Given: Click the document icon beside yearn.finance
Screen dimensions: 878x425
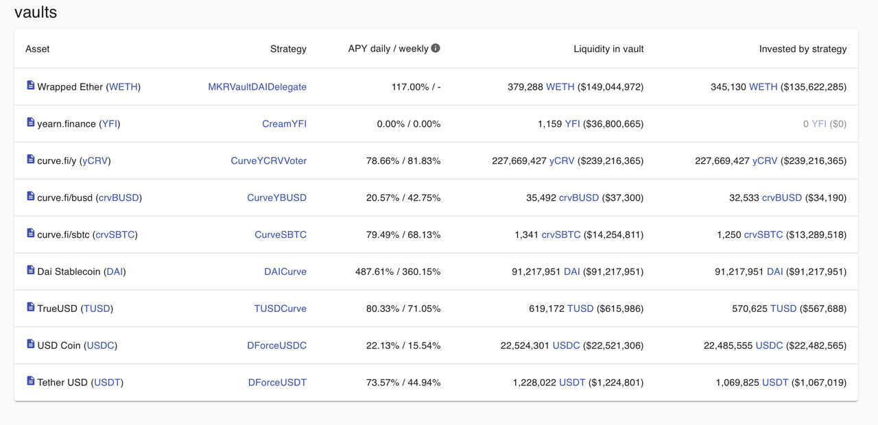Looking at the screenshot, I should (30, 123).
